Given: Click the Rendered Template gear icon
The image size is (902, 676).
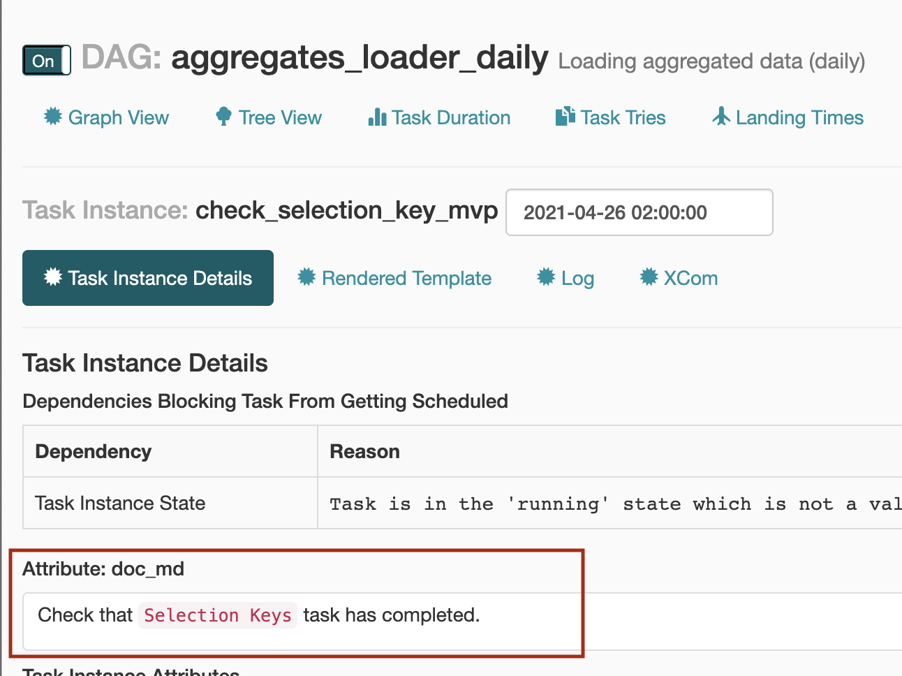Looking at the screenshot, I should (x=306, y=277).
